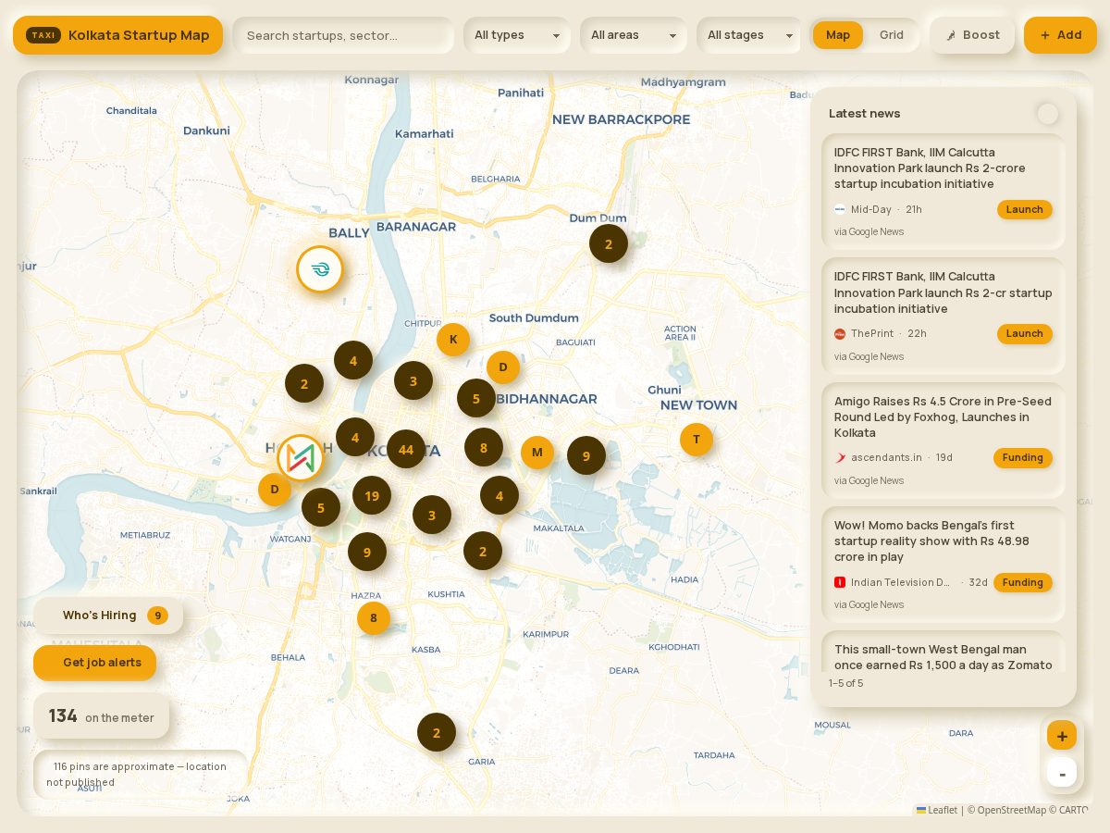Open the dark 8 cluster below Bidhannagar

coord(484,448)
